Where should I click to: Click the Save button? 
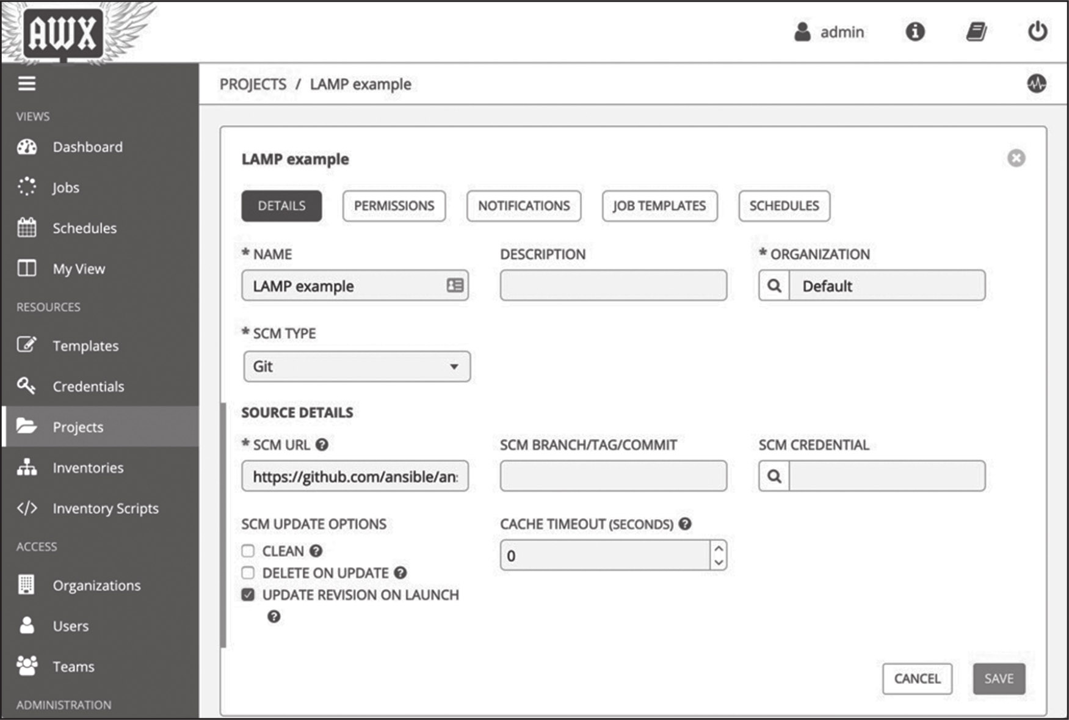998,678
